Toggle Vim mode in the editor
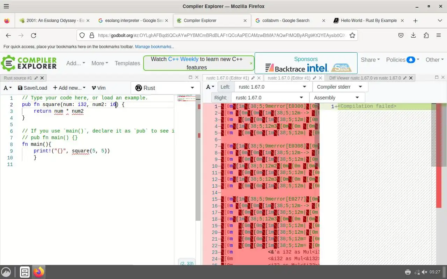The width and height of the screenshot is (447, 279). 98,88
